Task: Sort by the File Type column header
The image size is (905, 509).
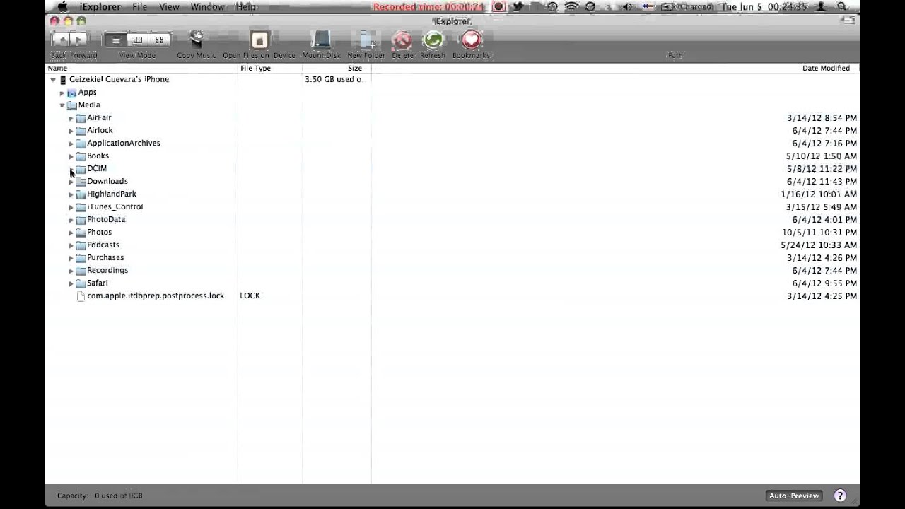Action: (270, 68)
